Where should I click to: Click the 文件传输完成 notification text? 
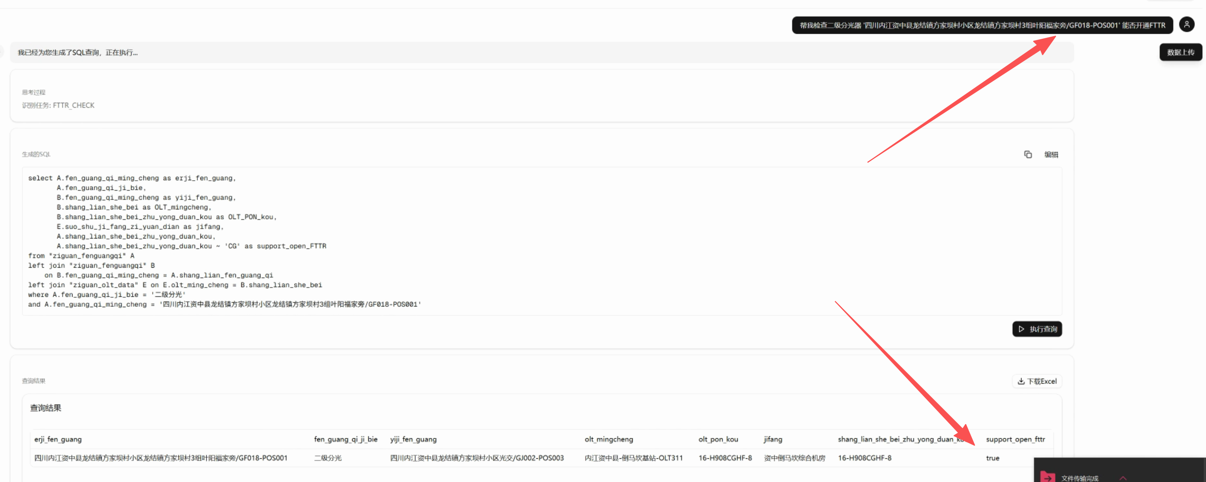pyautogui.click(x=1079, y=478)
